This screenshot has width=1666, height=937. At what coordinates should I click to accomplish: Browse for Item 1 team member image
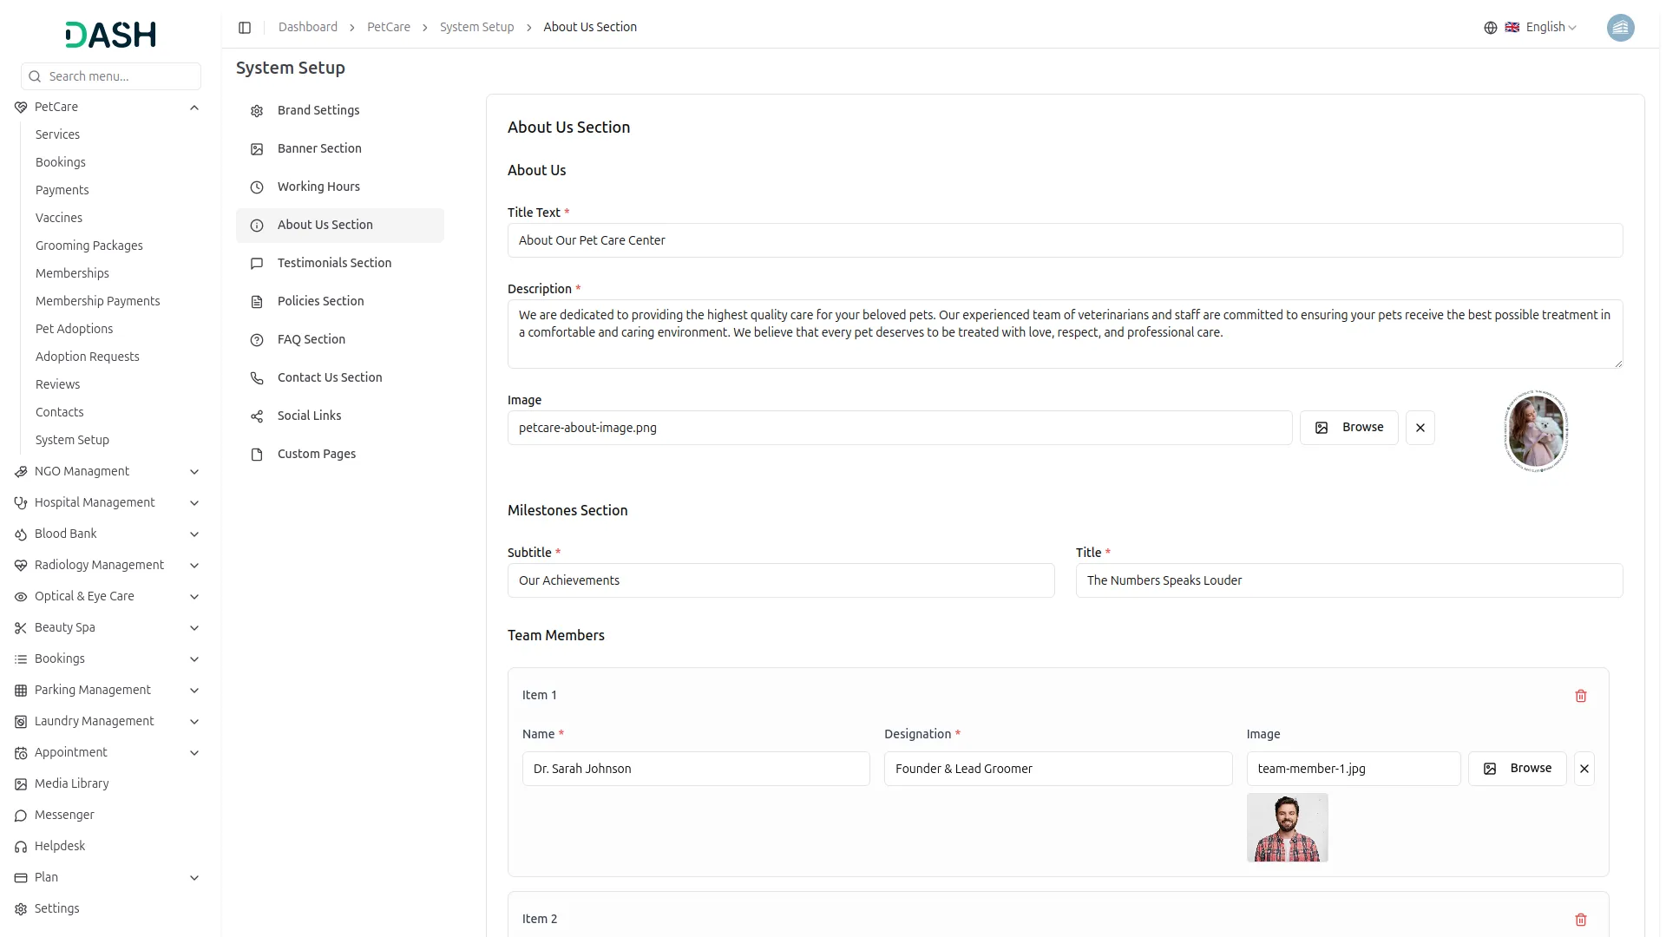pos(1518,769)
